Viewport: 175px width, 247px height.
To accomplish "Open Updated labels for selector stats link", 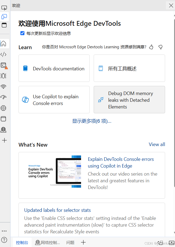I will click(x=57, y=210).
